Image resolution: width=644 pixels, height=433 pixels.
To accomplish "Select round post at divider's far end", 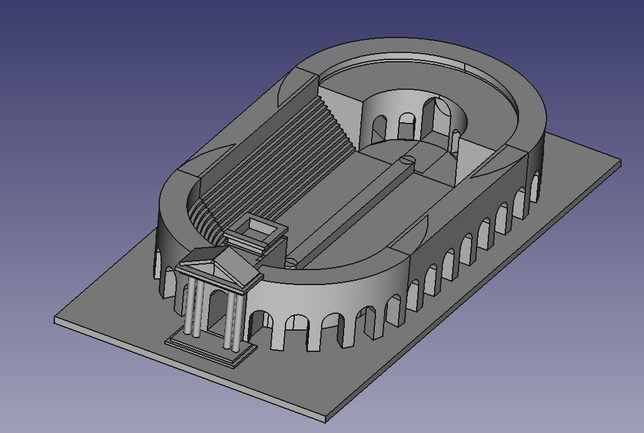I will click(x=407, y=160).
